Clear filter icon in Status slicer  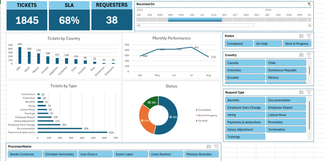(x=309, y=36)
